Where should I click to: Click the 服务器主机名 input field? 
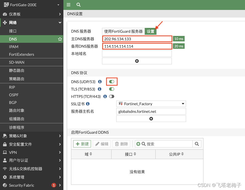[x=151, y=111]
